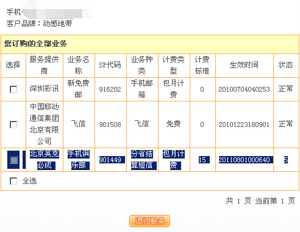The image size is (300, 232).
Task: Click SP code 916202
Action: (110, 89)
